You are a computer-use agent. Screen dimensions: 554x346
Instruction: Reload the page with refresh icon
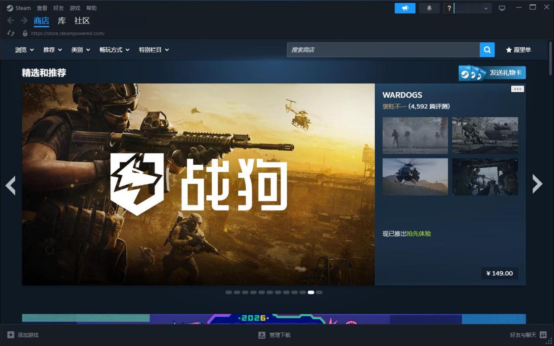click(x=11, y=33)
